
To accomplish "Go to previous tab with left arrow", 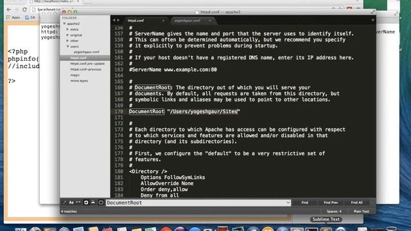I will click(114, 20).
